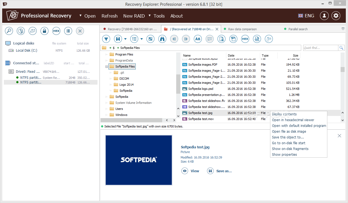Click the Quick find magnifier search icon
Image resolution: width=348 pixels, height=203 pixels.
pos(341,48)
